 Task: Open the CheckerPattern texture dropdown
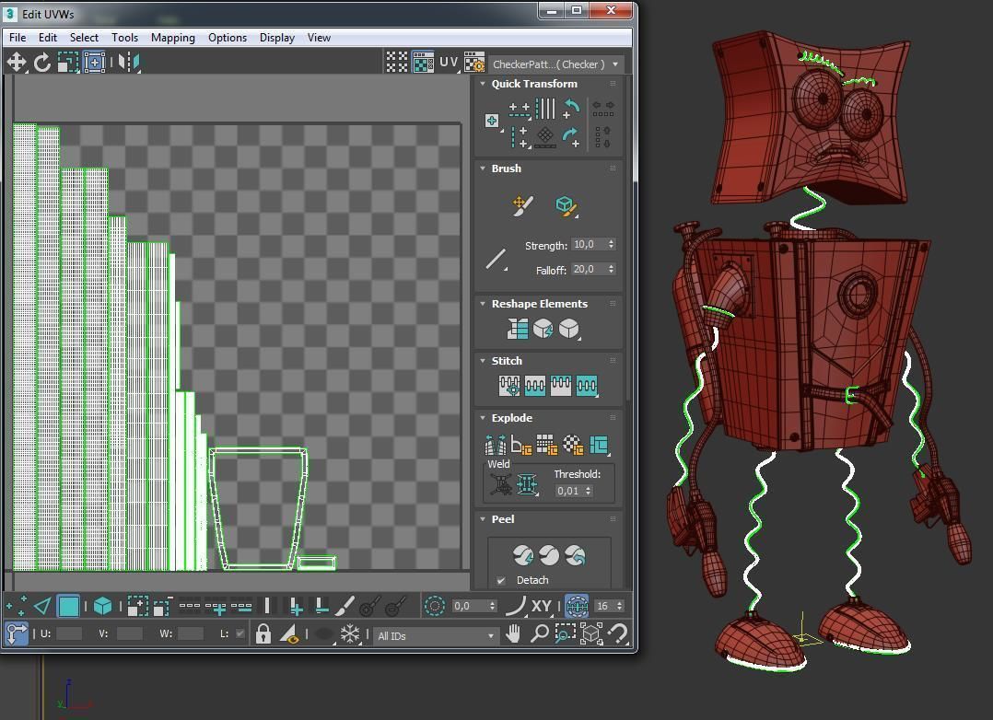(556, 64)
